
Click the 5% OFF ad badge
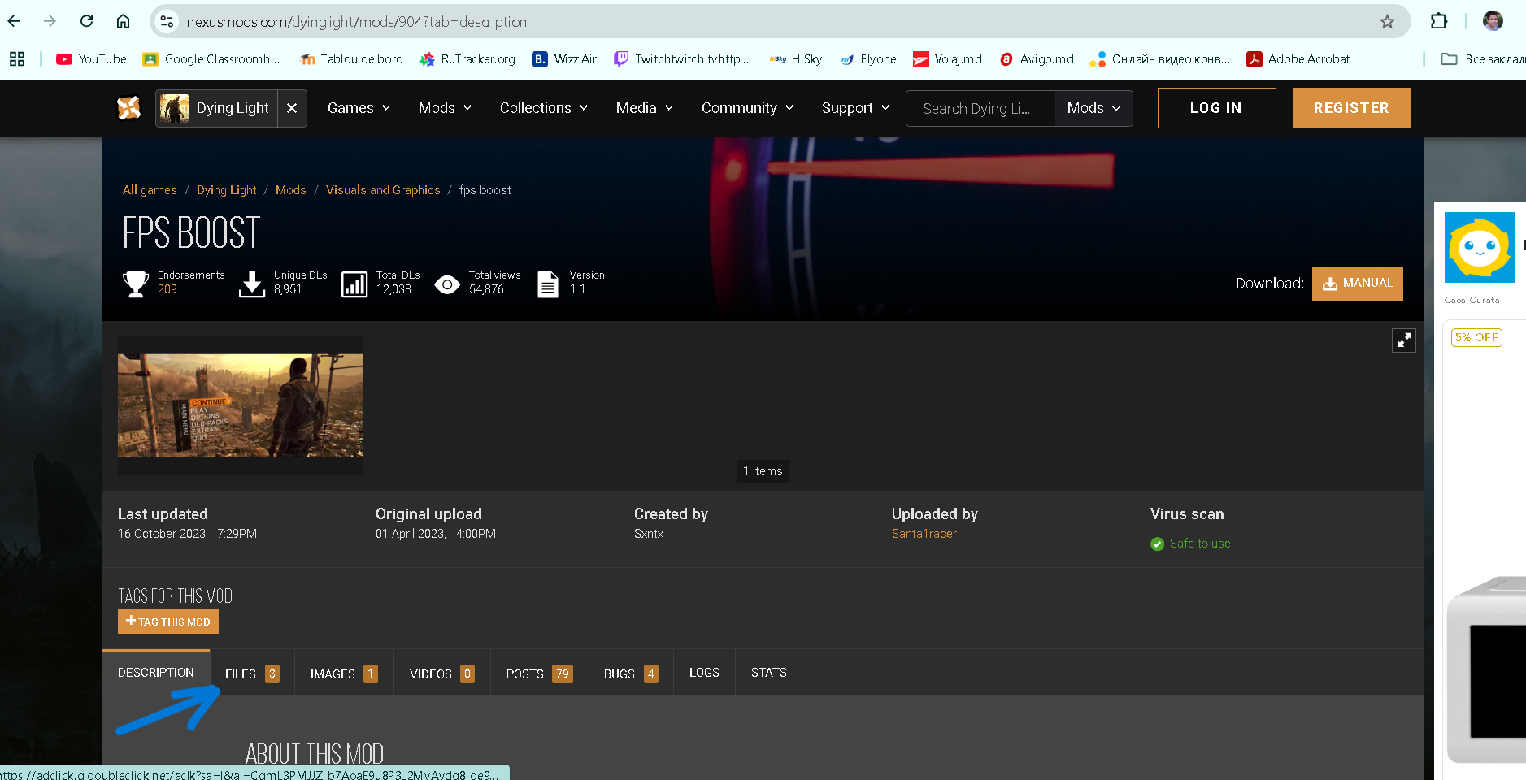point(1476,337)
